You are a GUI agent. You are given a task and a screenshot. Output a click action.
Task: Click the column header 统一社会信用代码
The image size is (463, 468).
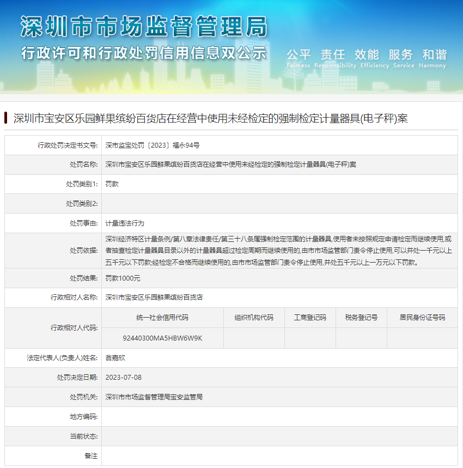coord(162,318)
